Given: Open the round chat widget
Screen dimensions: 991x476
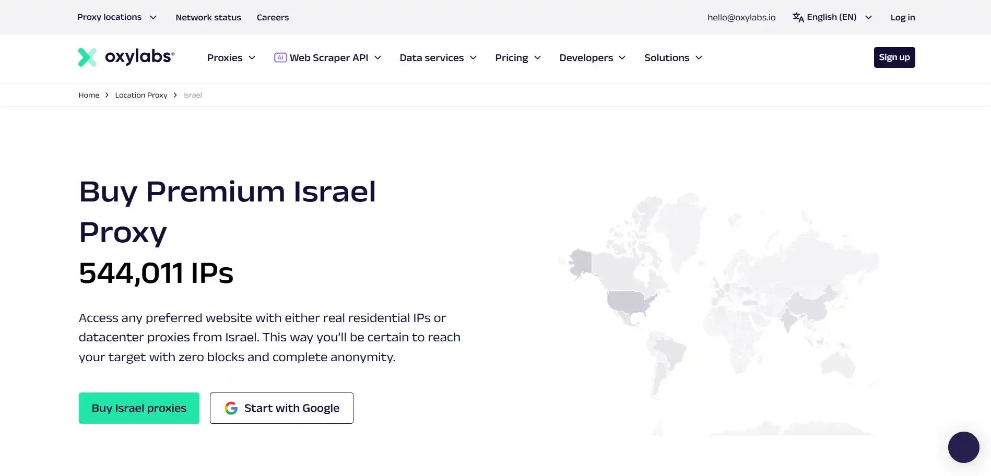Looking at the screenshot, I should click(x=963, y=447).
